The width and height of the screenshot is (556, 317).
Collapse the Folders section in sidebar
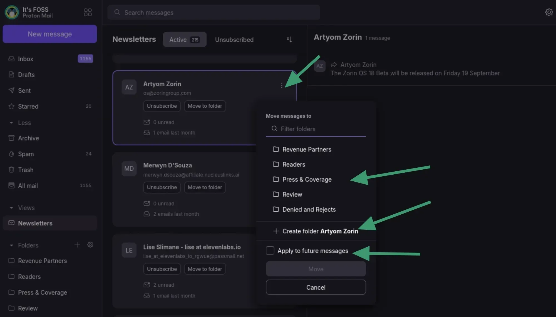click(11, 245)
